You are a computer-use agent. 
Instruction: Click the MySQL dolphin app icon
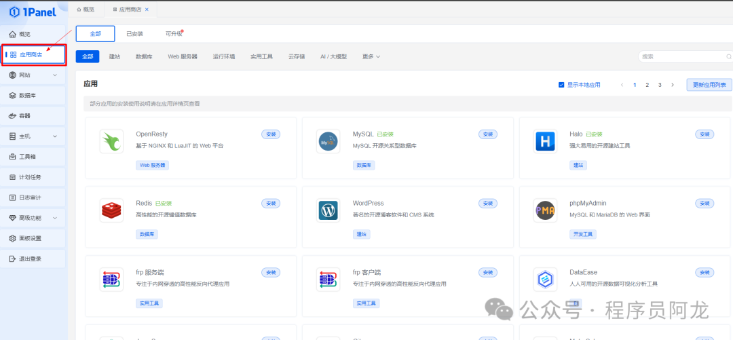[x=328, y=141]
